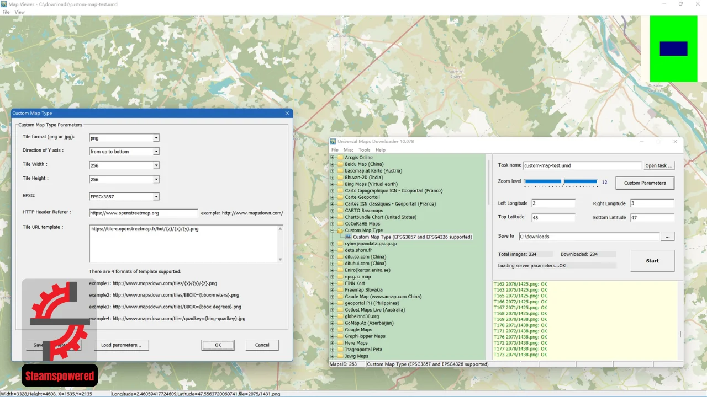The width and height of the screenshot is (707, 397).
Task: Click the Tile URL template scrollbar down arrow
Action: (x=280, y=259)
